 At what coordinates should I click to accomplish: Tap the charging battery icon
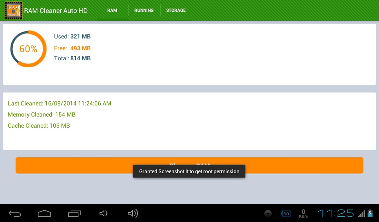click(370, 213)
